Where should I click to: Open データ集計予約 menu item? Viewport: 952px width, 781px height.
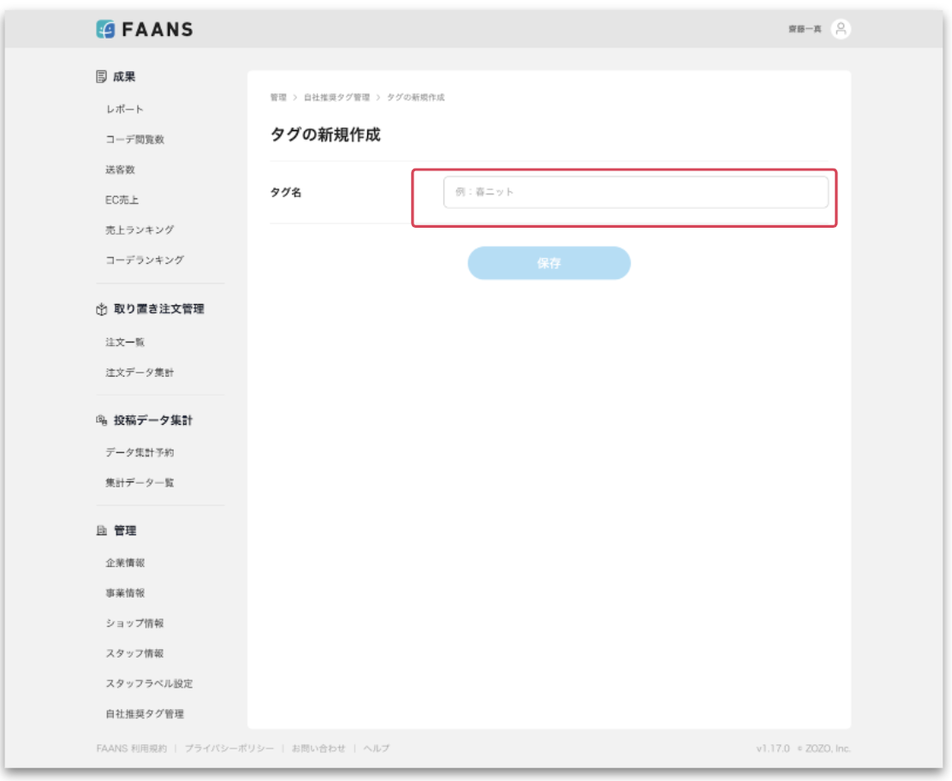(x=140, y=452)
